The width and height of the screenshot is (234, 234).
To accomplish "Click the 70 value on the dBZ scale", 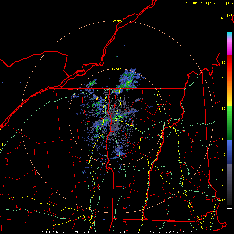I will (x=223, y=47).
